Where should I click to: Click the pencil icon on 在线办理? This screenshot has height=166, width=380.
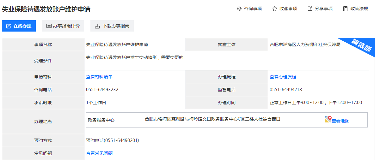tap(9, 26)
